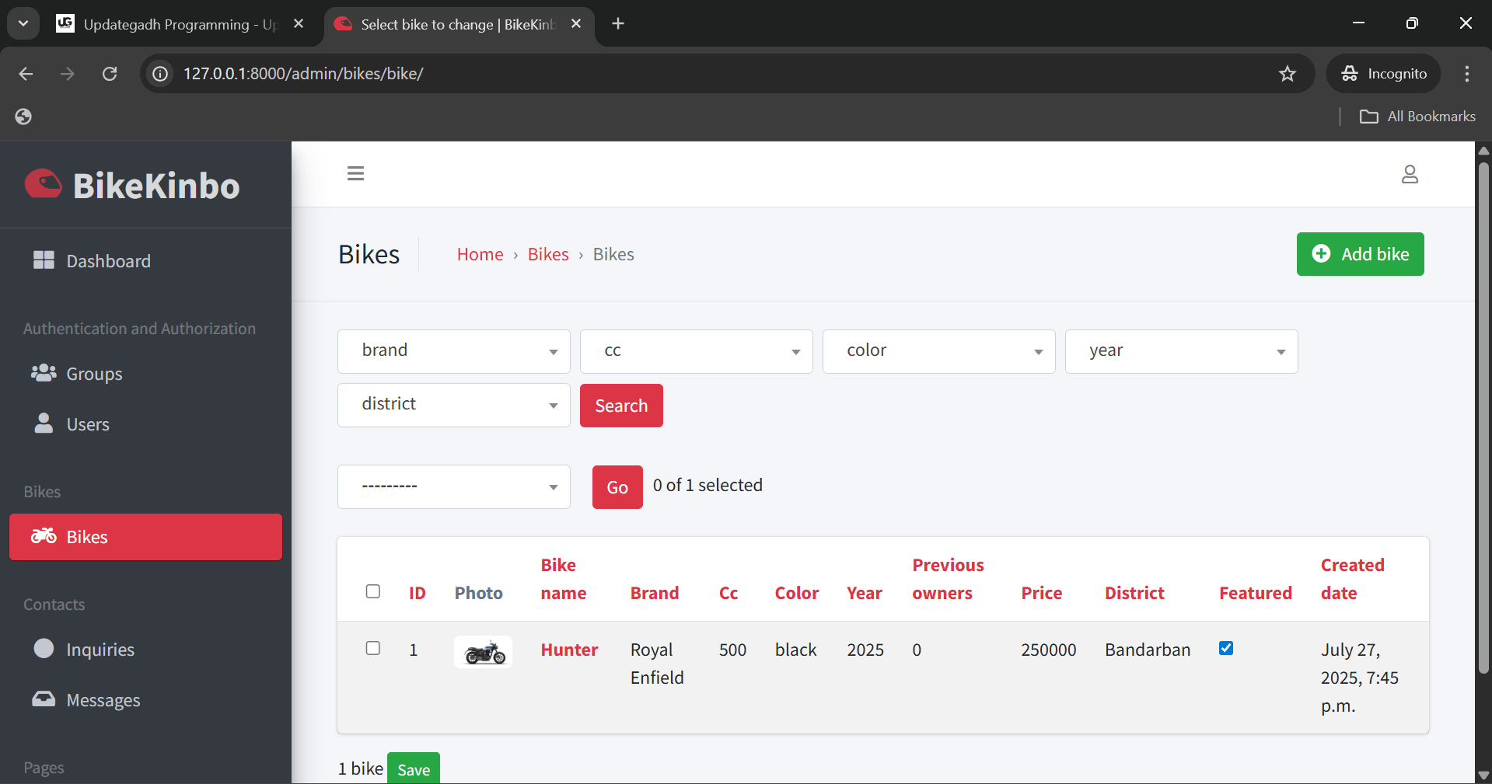1492x784 pixels.
Task: Check the row checkbox for bike ID 1
Action: click(x=373, y=648)
